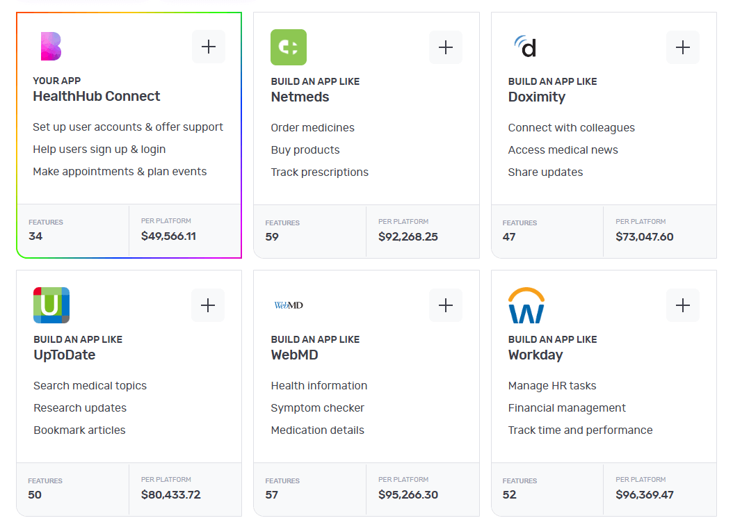
Task: Click 'Order medicines' on Netmeds card
Action: (313, 128)
